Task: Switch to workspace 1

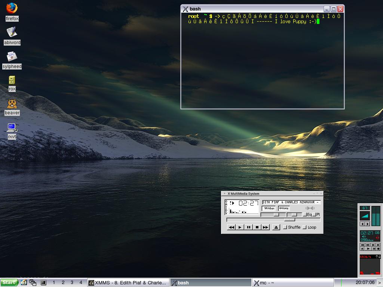Action: pos(54,283)
